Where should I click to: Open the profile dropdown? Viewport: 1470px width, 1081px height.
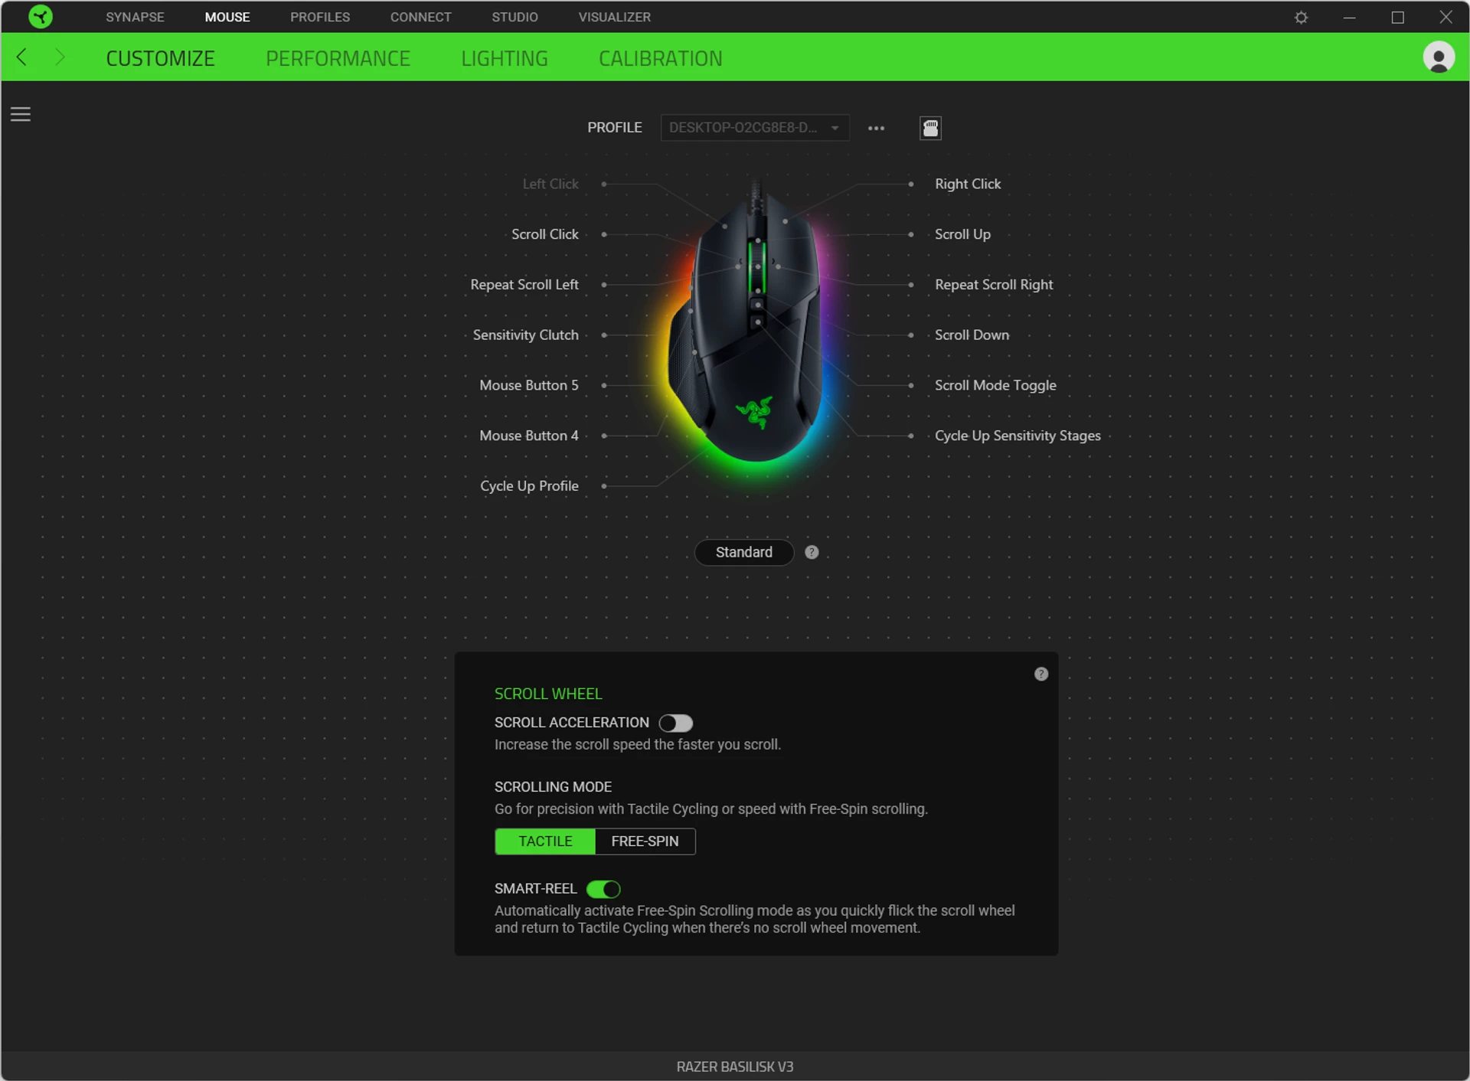tap(754, 128)
